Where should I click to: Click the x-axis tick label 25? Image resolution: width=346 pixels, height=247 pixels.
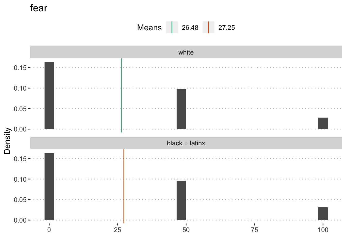click(117, 230)
